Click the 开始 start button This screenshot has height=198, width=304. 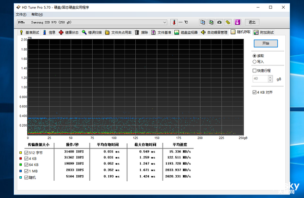pos(265,43)
